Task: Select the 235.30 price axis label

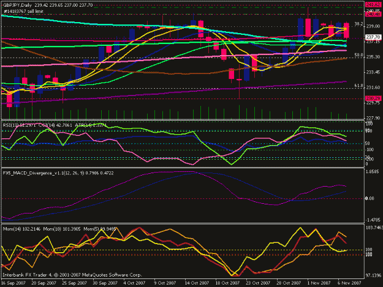Action: pos(373,57)
